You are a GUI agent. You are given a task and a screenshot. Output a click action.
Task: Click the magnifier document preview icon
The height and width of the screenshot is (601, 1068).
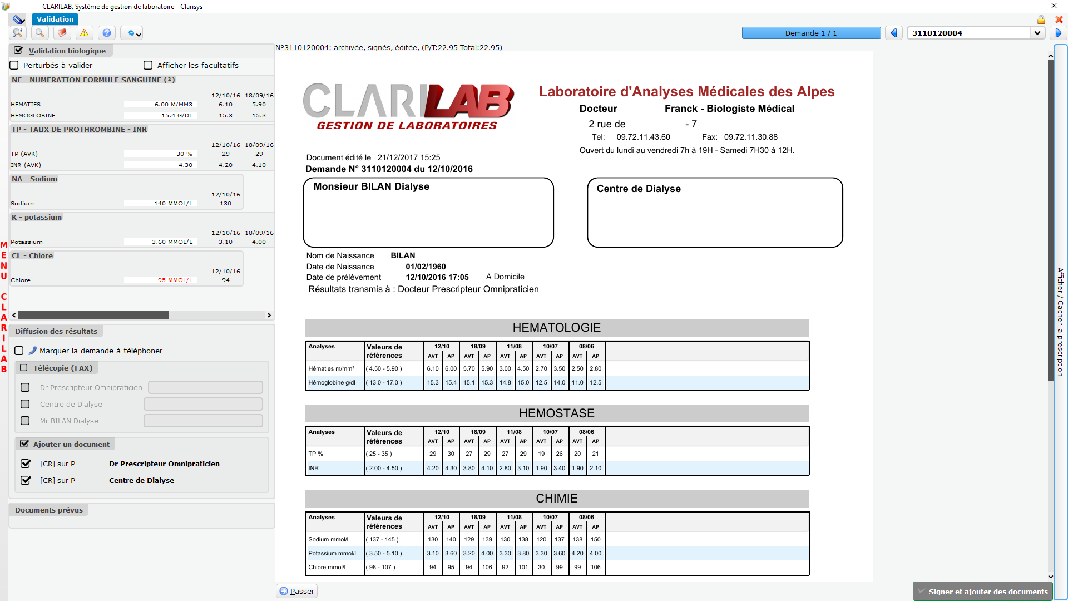[x=40, y=33]
